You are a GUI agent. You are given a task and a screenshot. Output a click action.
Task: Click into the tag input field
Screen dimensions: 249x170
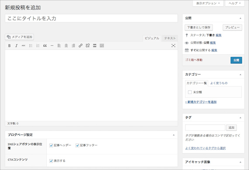click(205, 128)
